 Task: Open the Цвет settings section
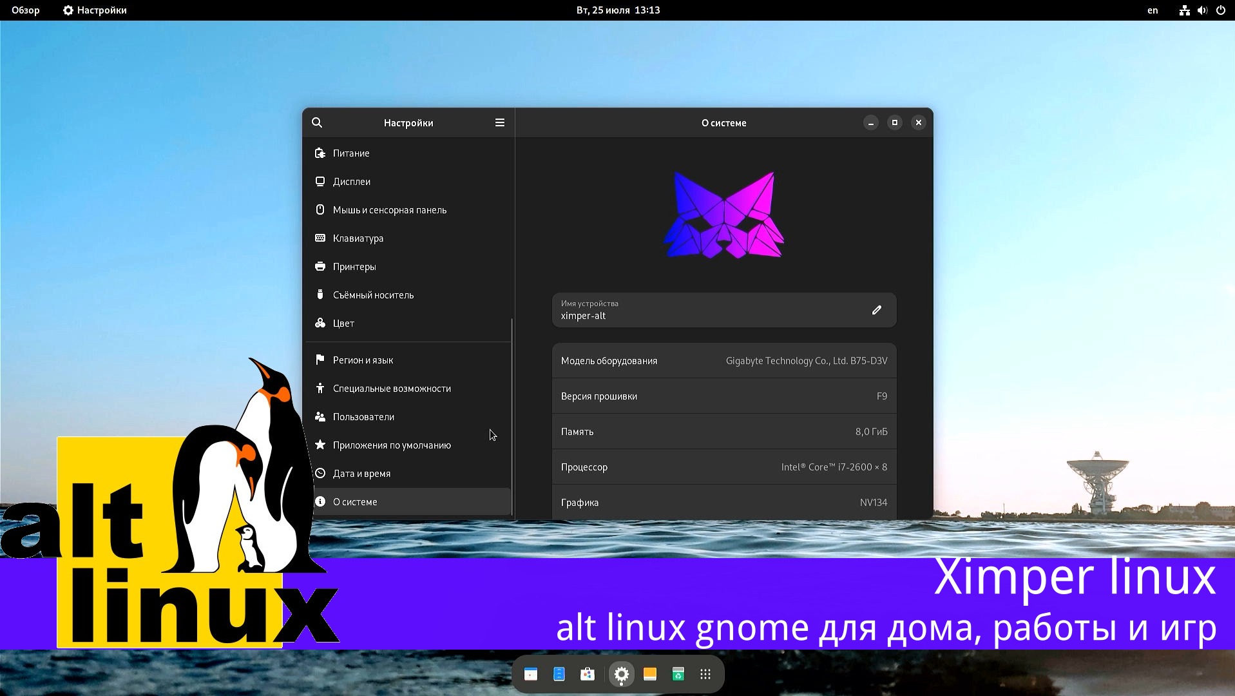pos(343,323)
